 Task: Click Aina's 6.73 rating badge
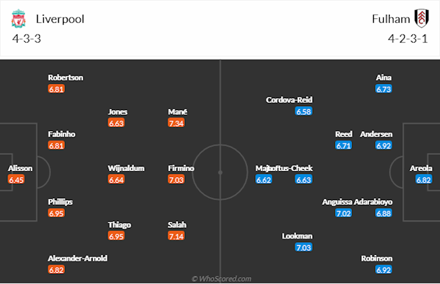click(x=384, y=89)
